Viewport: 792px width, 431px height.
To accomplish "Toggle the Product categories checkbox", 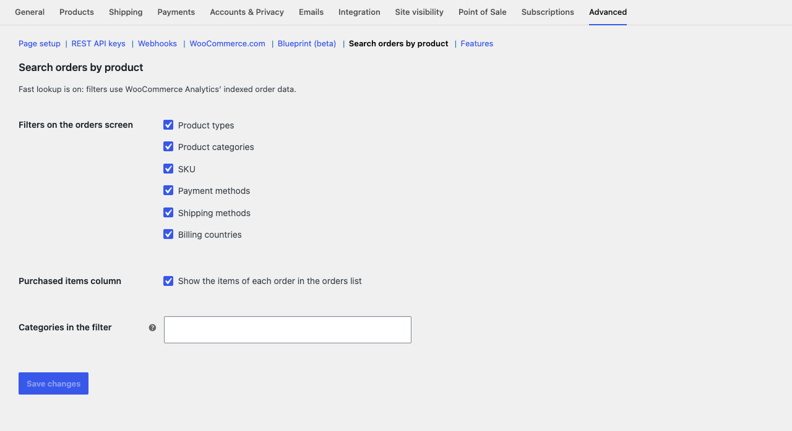I will point(168,146).
